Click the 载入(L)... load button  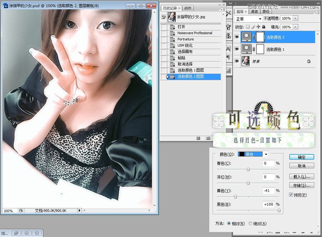(302, 177)
